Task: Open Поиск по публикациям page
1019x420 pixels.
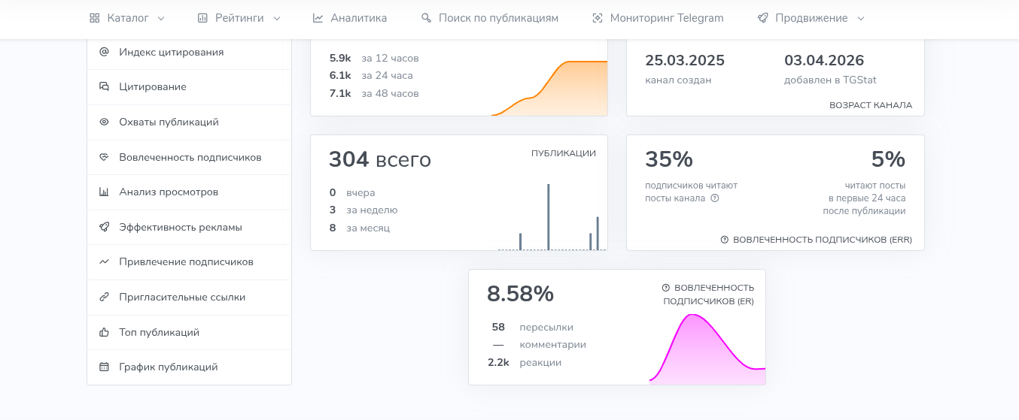Action: (490, 18)
